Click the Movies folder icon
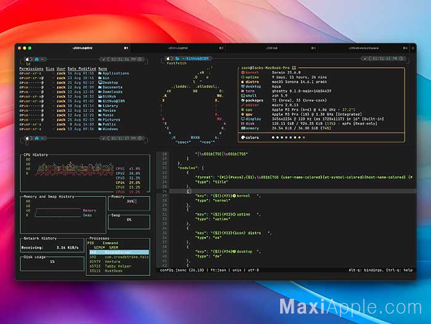Image resolution: width=431 pixels, height=324 pixels. click(x=100, y=111)
